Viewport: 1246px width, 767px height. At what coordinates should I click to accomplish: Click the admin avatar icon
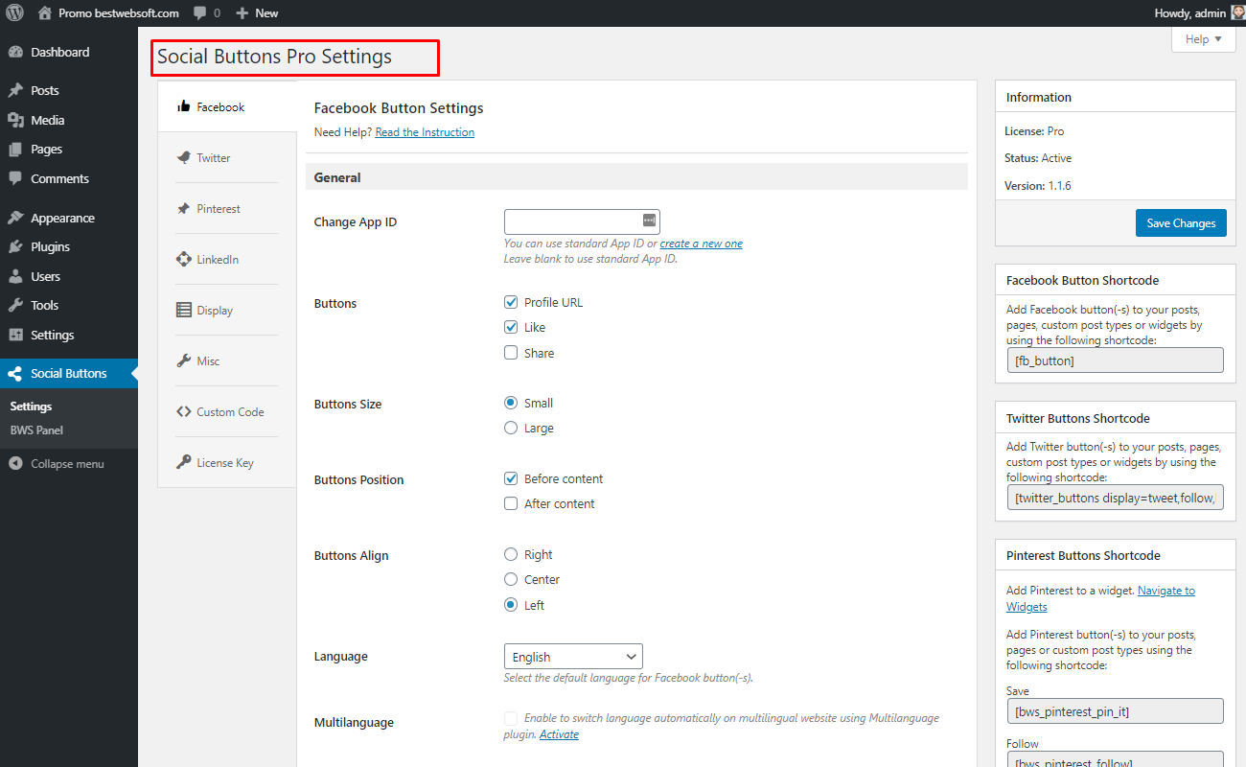[1237, 13]
